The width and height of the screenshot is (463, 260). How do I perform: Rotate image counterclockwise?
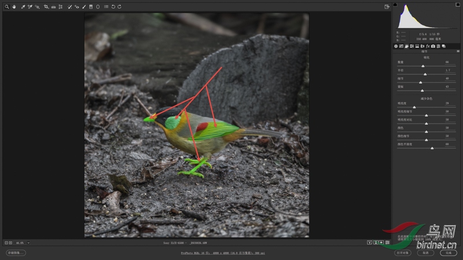[x=113, y=7]
